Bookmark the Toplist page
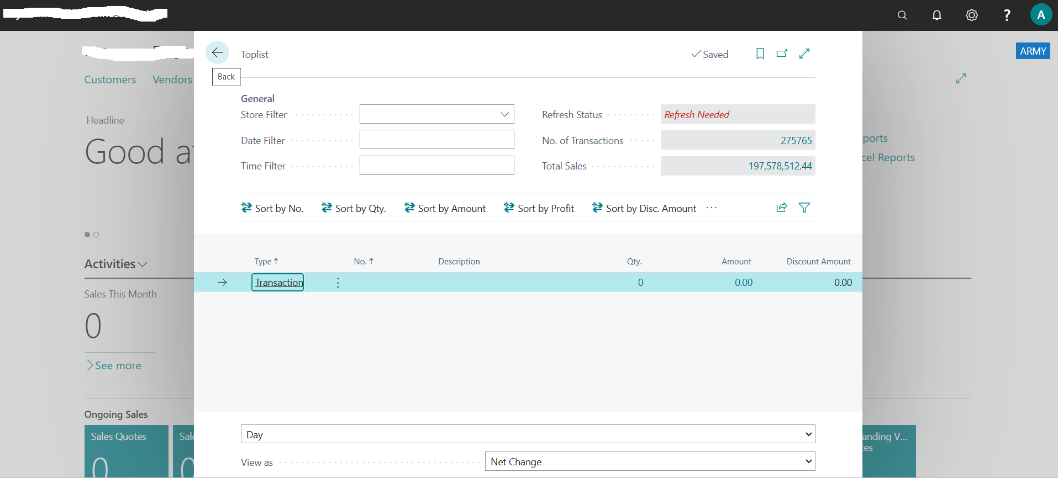The image size is (1058, 478). pyautogui.click(x=760, y=54)
